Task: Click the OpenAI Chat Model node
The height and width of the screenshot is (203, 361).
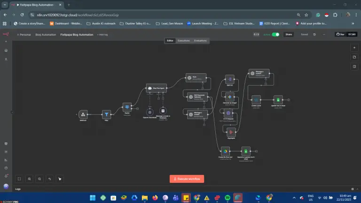Action: 149,112
